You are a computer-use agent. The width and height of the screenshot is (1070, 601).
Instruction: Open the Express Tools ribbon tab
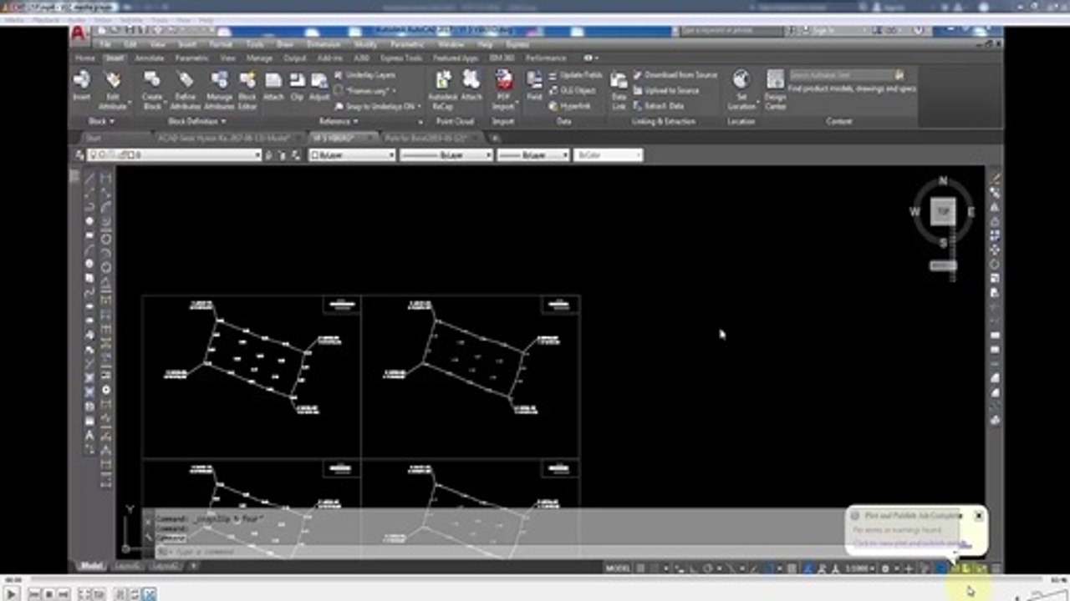coord(401,58)
